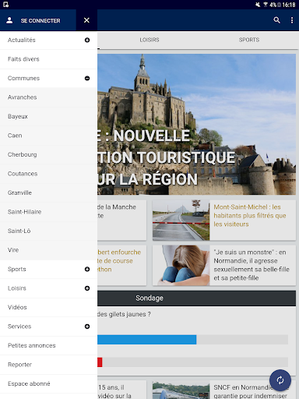
Task: Open the Mont-Saint-Michel headline banner
Action: pos(196,125)
